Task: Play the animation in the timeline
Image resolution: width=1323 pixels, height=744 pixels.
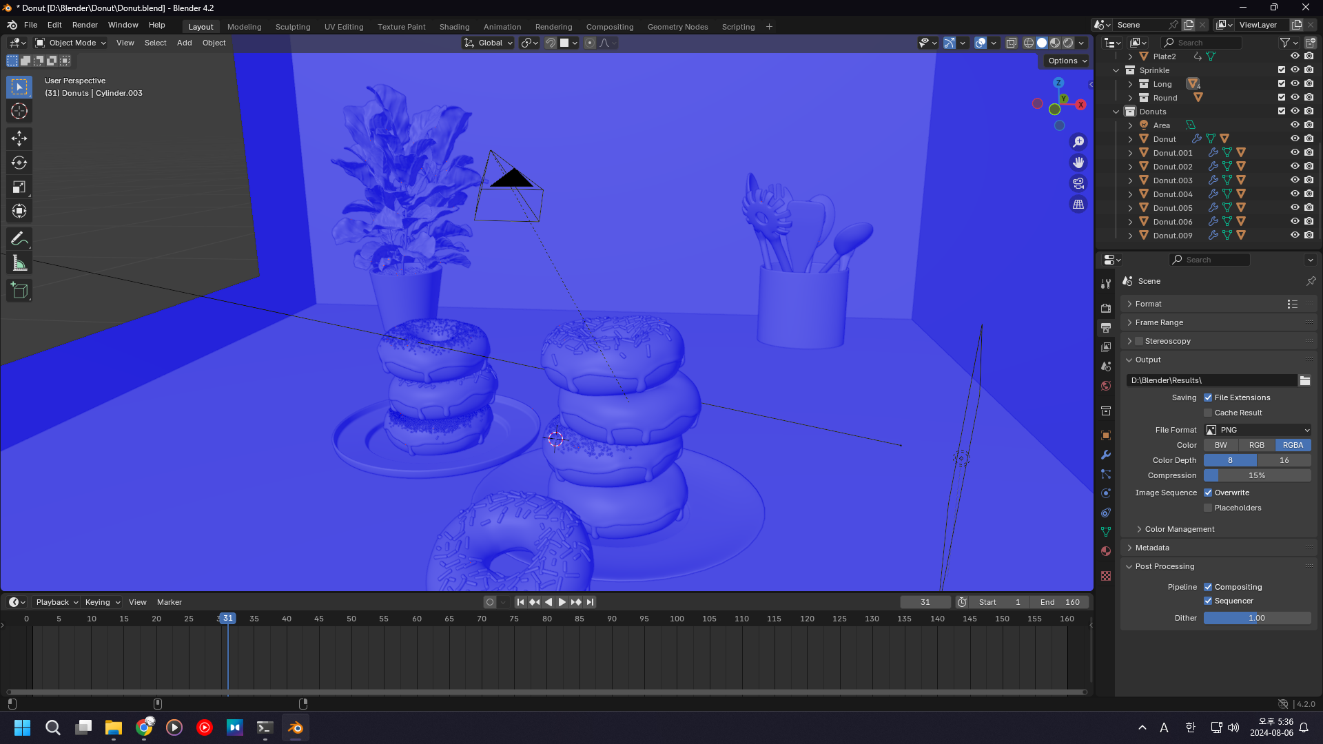Action: click(x=562, y=602)
